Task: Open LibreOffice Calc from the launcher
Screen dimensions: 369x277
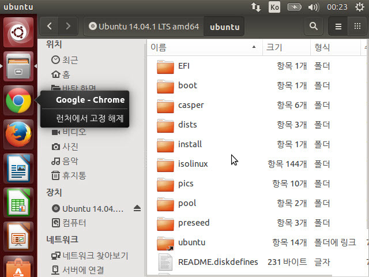Action: 18,203
